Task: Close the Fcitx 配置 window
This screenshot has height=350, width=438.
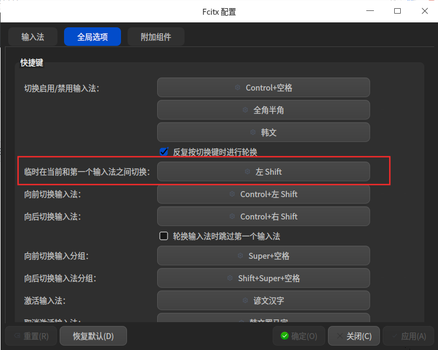Action: [x=425, y=11]
